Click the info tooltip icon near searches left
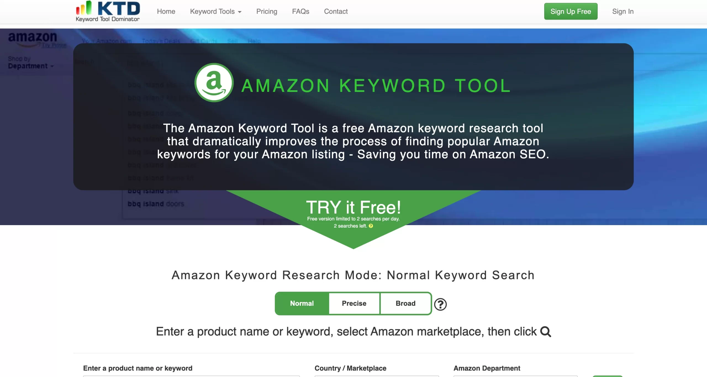The height and width of the screenshot is (377, 707). click(x=371, y=226)
